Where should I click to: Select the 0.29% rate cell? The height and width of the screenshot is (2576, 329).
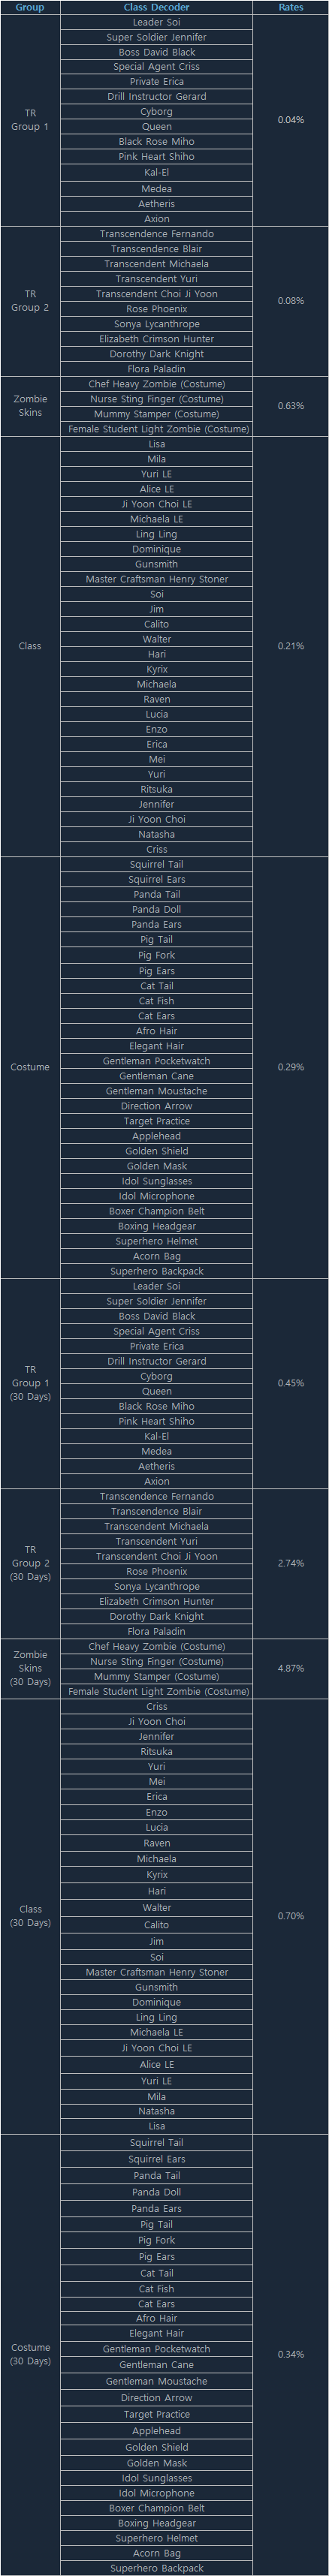pos(291,1067)
